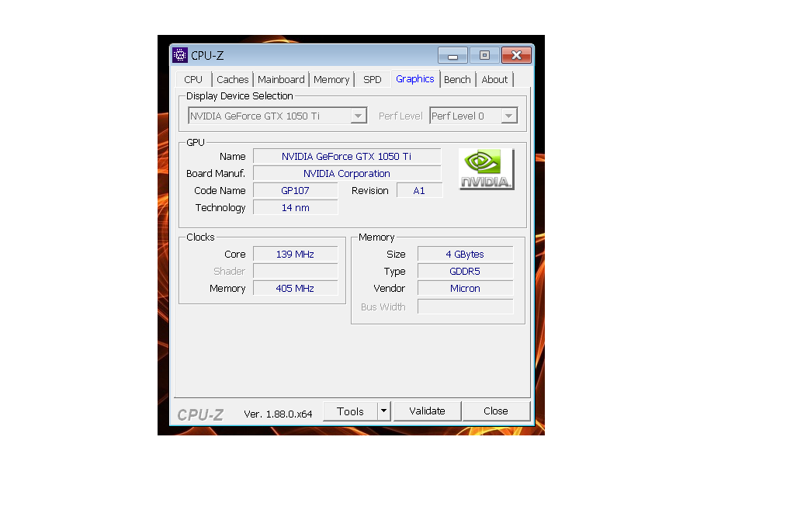Click the GP107 code name value
787x520 pixels.
pyautogui.click(x=295, y=191)
